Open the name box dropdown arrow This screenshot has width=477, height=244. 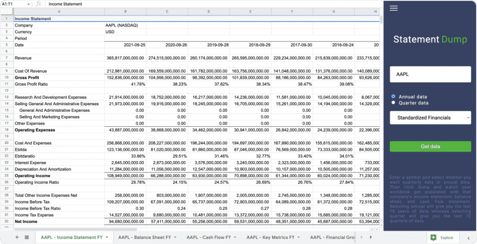click(29, 4)
